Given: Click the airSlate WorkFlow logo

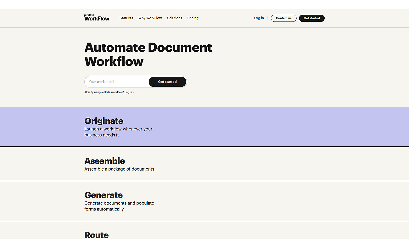Looking at the screenshot, I should click(97, 18).
